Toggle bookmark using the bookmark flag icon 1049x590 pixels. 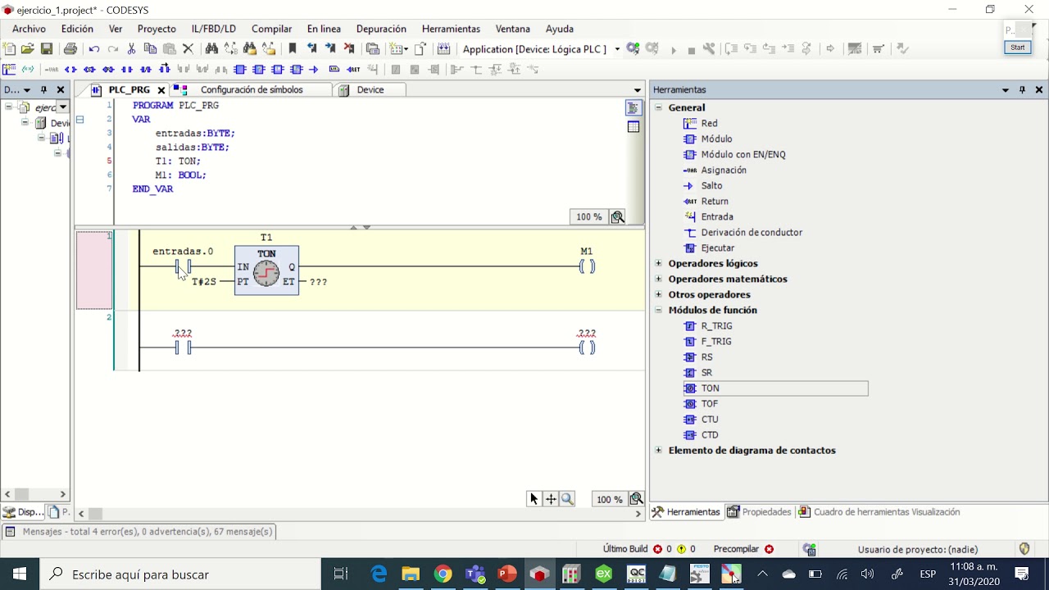pyautogui.click(x=293, y=49)
